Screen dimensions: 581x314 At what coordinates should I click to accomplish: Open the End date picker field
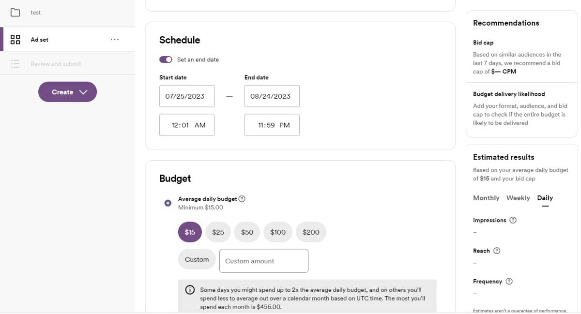[272, 96]
